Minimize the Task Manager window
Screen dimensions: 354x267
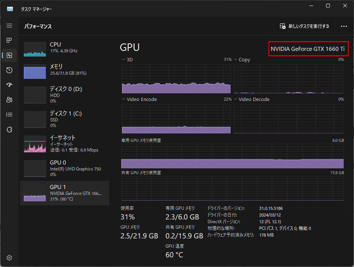(311, 6)
